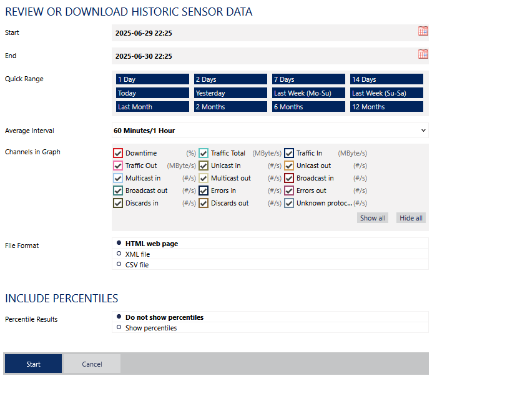
Task: Choose Yesterday quick range button
Action: (230, 93)
